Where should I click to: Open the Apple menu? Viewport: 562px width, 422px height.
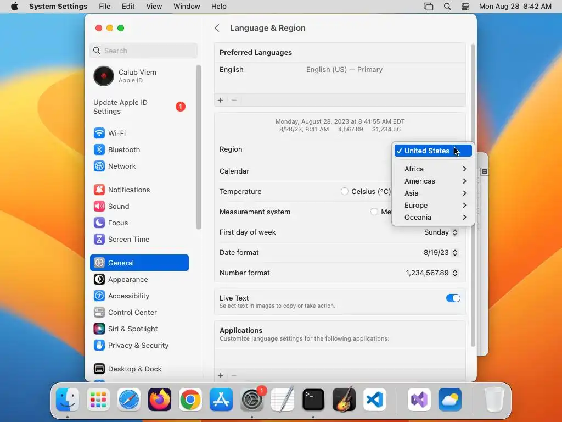click(x=14, y=7)
